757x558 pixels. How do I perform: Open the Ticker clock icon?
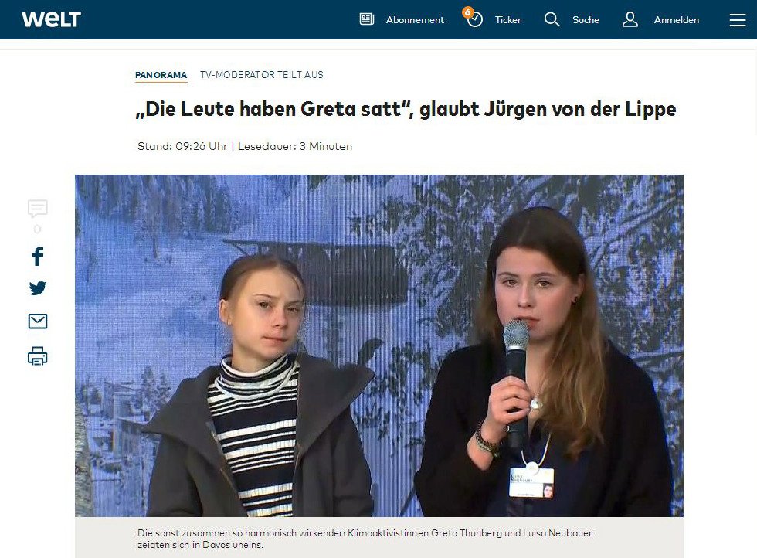pos(475,20)
